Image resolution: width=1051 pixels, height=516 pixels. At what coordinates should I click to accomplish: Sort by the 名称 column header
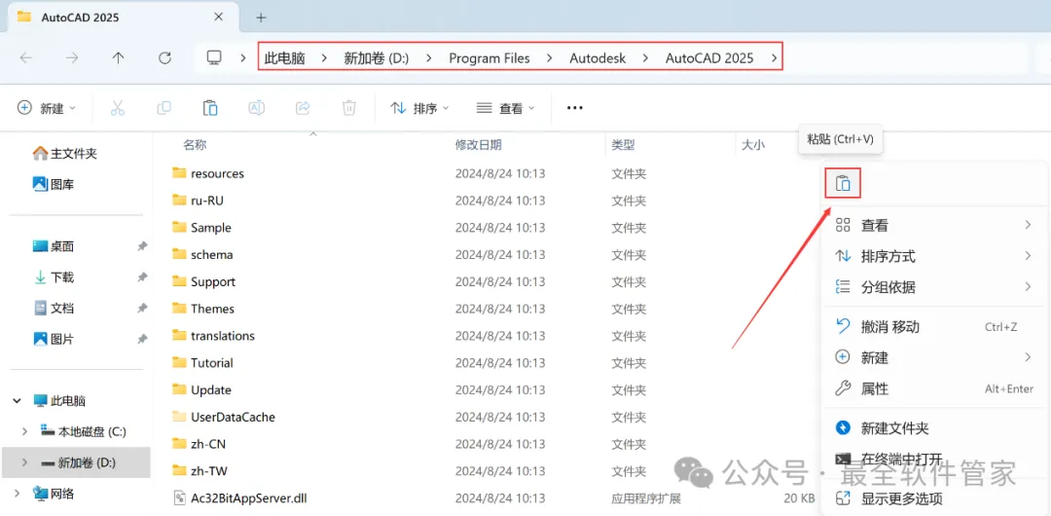[x=195, y=145]
